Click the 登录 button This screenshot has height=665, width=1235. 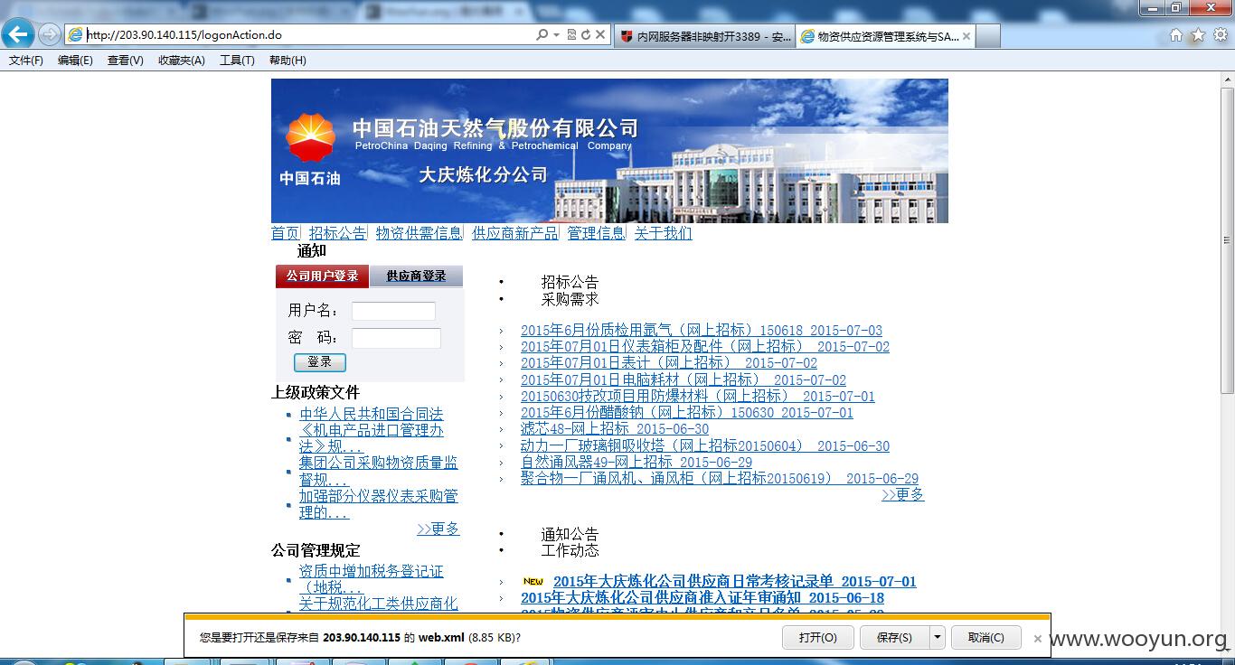[x=319, y=362]
